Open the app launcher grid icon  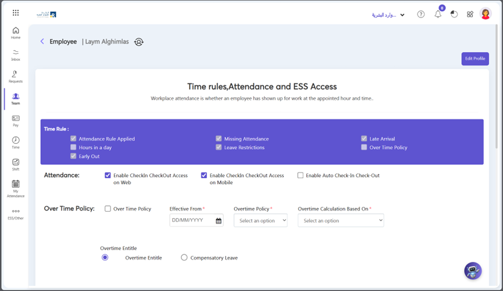coord(16,13)
